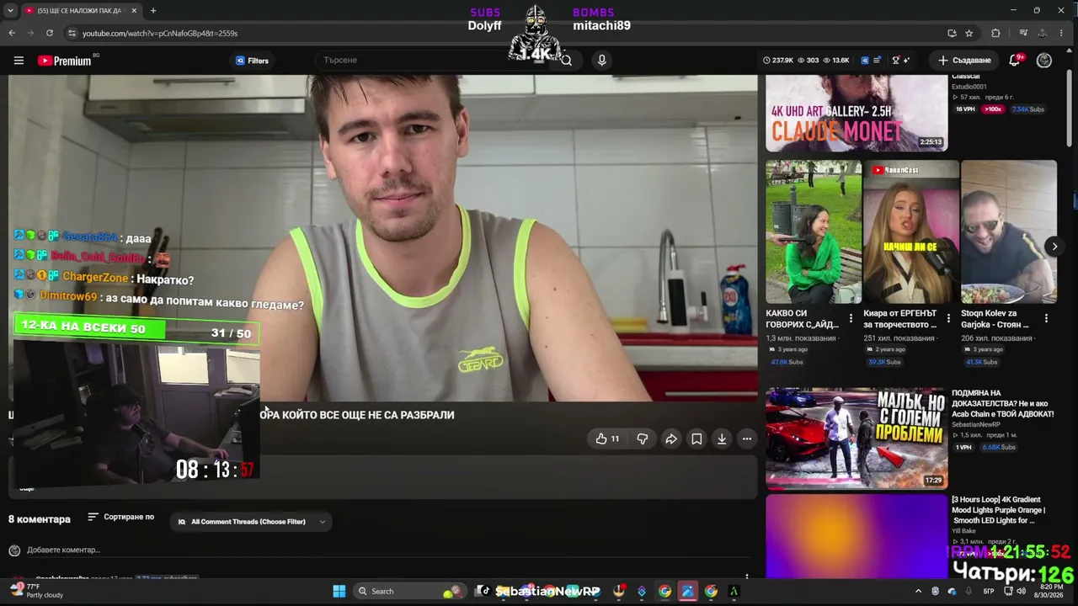Screen dimensions: 1078x606
Task: Go back in browser history
Action: click(x=12, y=33)
